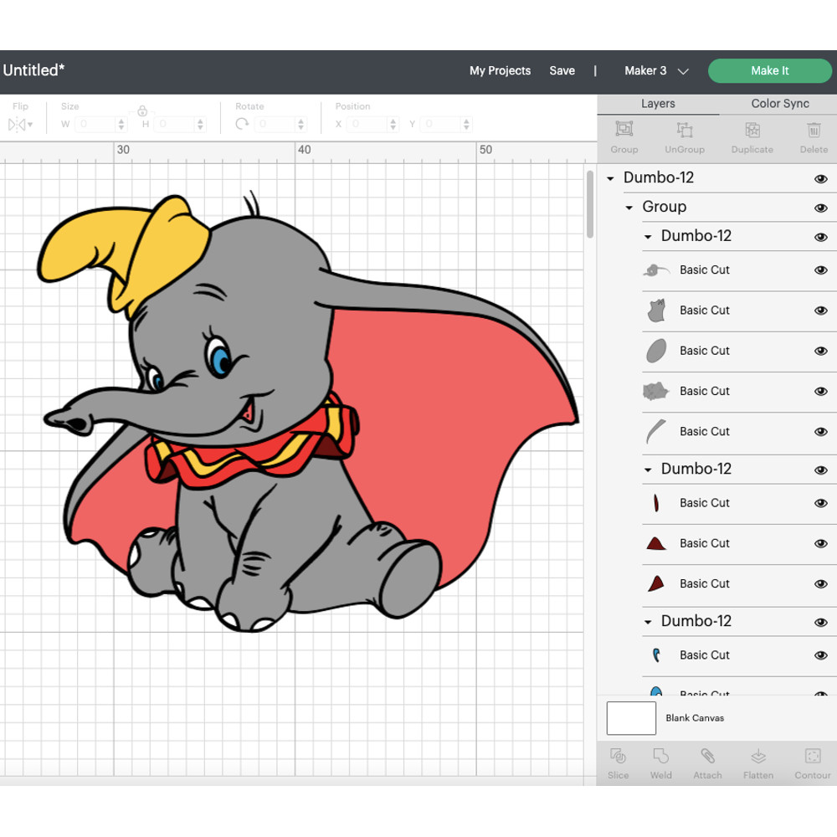Open My Projects
The image size is (837, 837).
500,71
